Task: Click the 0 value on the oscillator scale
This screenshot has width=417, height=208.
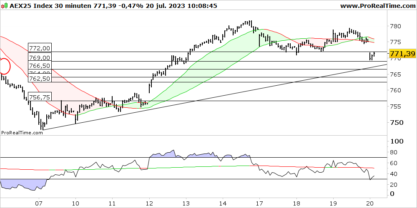Action: tap(392, 194)
